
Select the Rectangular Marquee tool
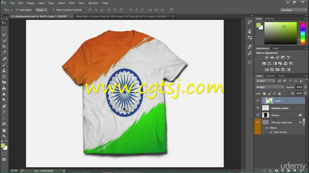click(x=4, y=29)
